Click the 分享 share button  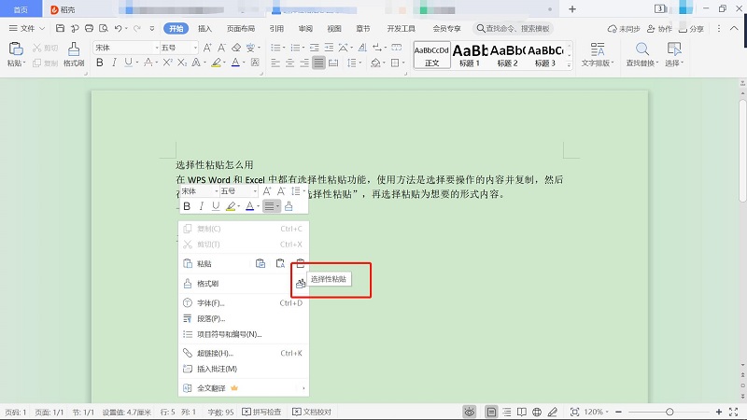[691, 29]
